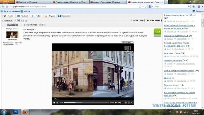Share the post on Twitter
This screenshot has width=204, height=115.
point(36,16)
